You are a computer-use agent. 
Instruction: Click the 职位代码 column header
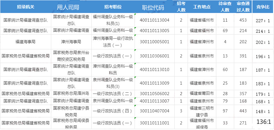(153, 7)
